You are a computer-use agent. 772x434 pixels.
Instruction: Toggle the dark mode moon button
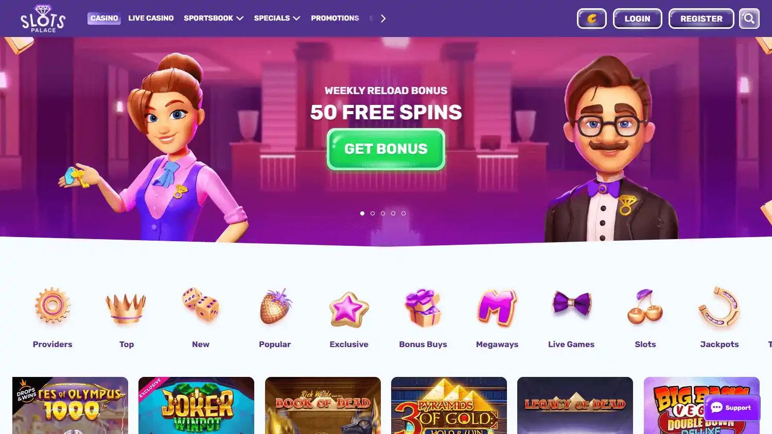(592, 19)
